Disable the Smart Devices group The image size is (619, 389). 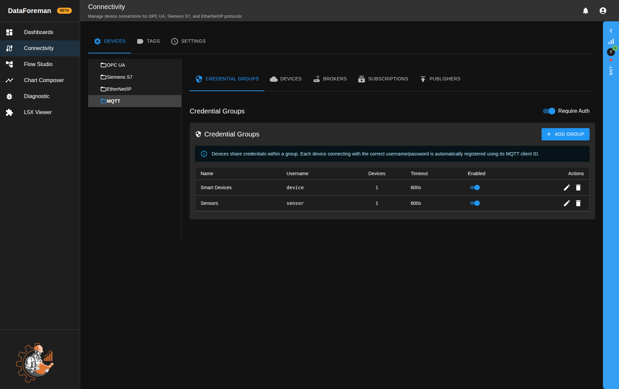[475, 187]
